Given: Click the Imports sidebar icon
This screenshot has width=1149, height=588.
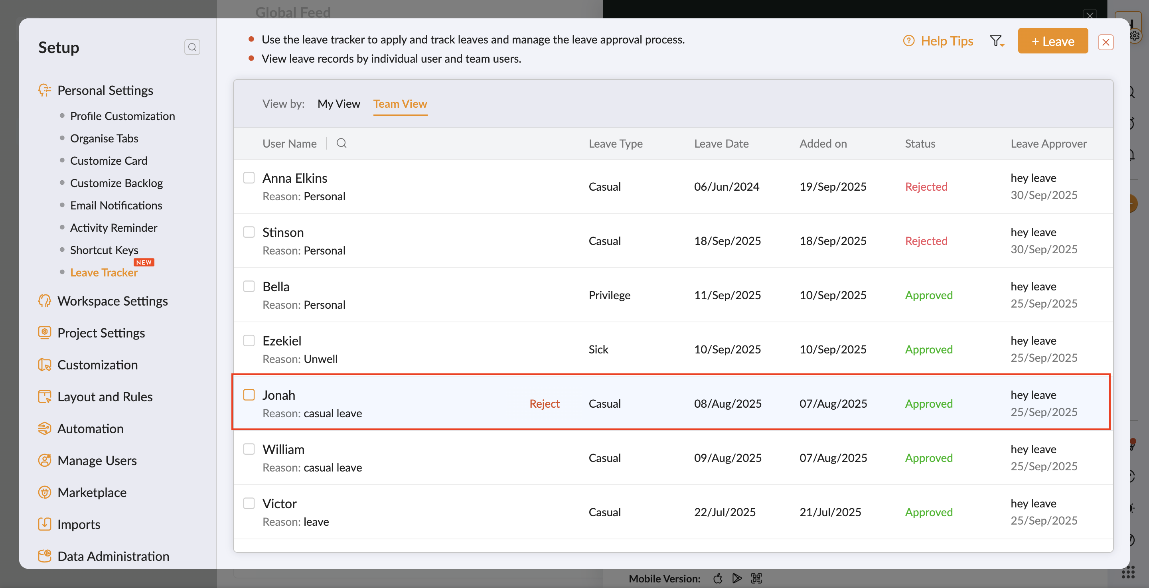Looking at the screenshot, I should [45, 524].
